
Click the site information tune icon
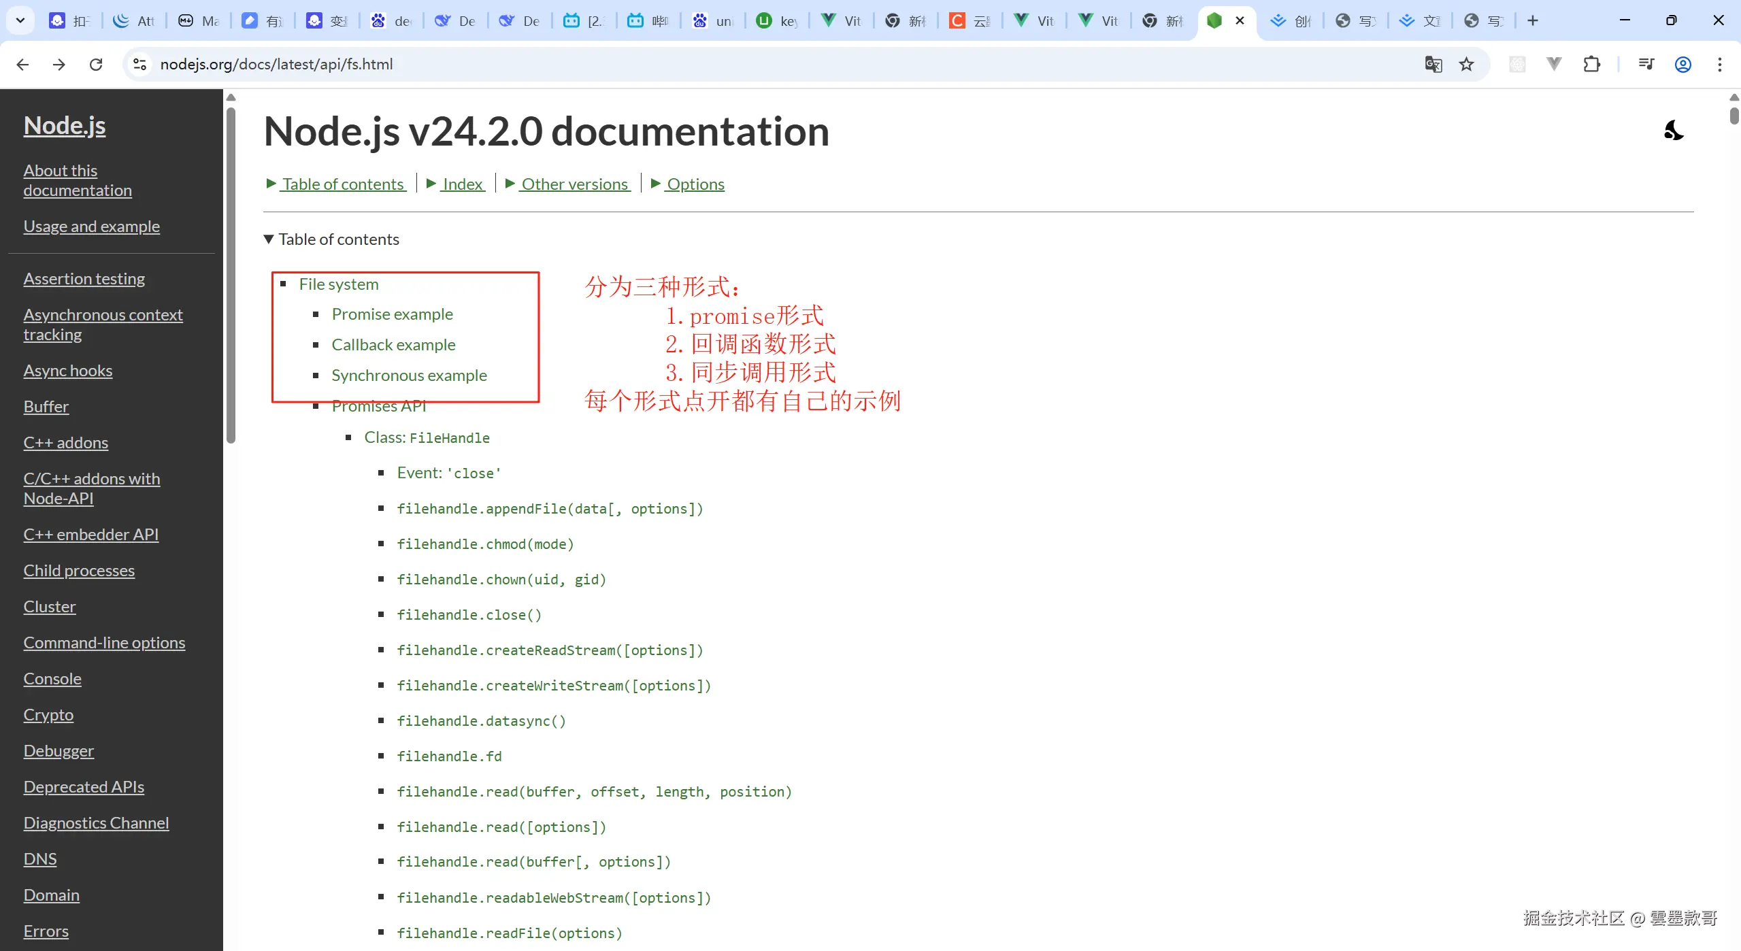pyautogui.click(x=139, y=64)
